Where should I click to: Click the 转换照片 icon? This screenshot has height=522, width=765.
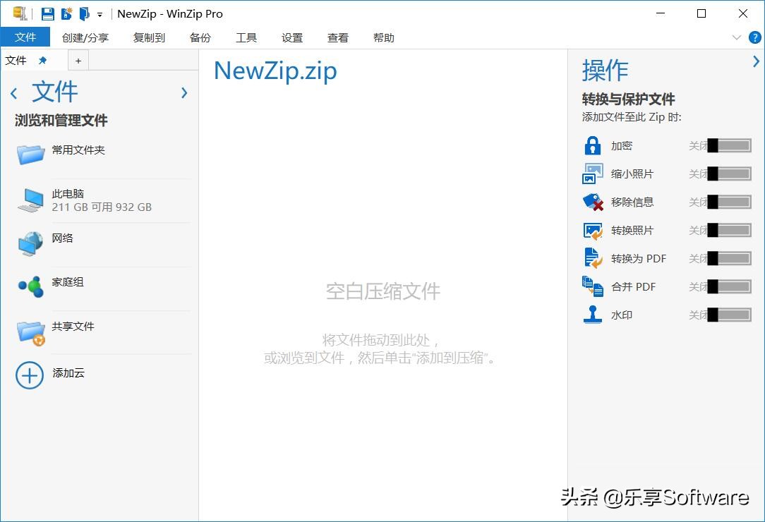point(593,230)
